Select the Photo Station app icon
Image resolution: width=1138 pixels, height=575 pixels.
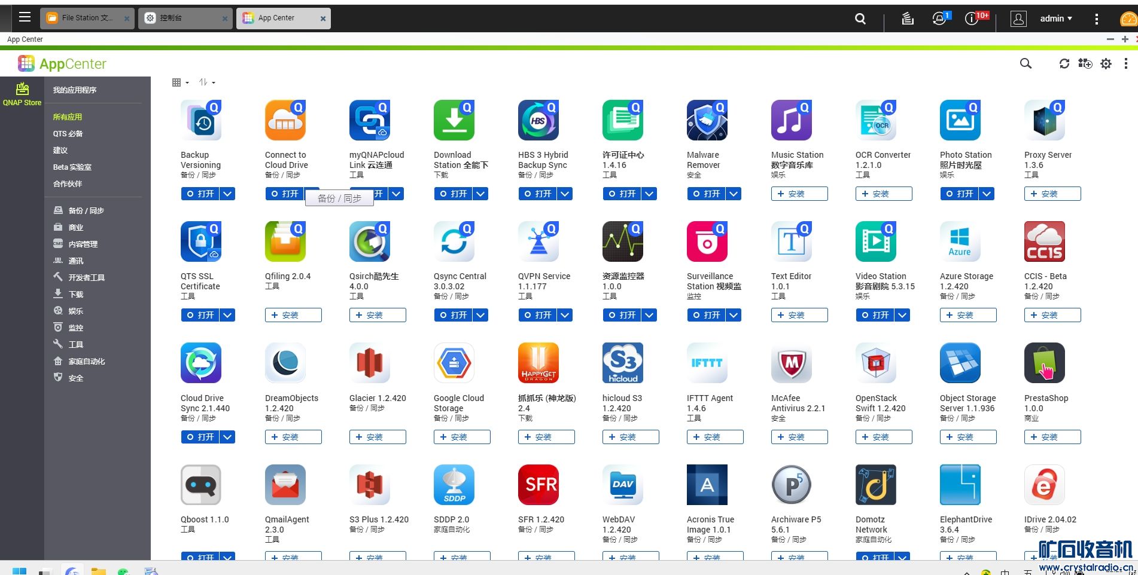pos(960,120)
